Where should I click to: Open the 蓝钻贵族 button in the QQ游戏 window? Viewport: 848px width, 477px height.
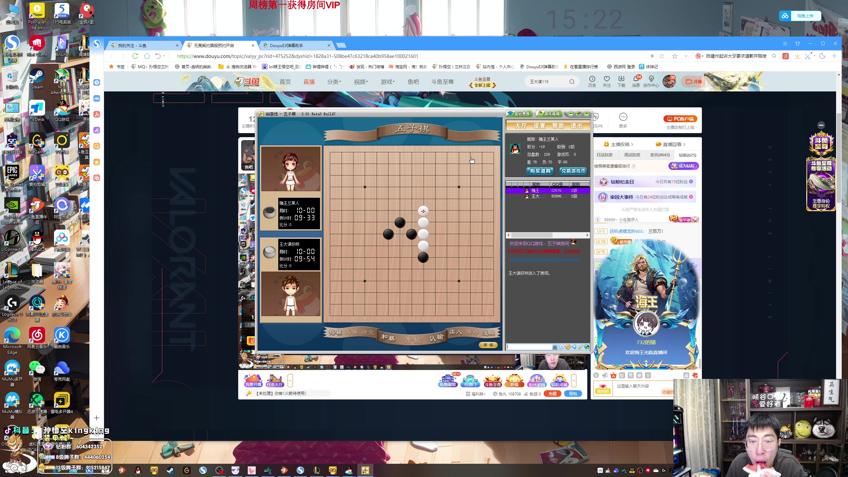pyautogui.click(x=519, y=114)
